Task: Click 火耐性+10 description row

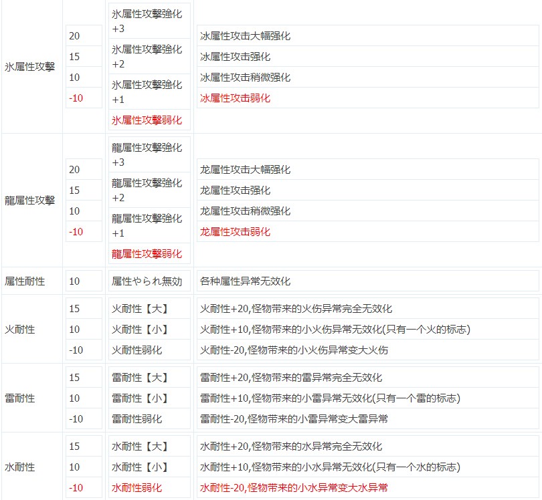Action: click(368, 329)
